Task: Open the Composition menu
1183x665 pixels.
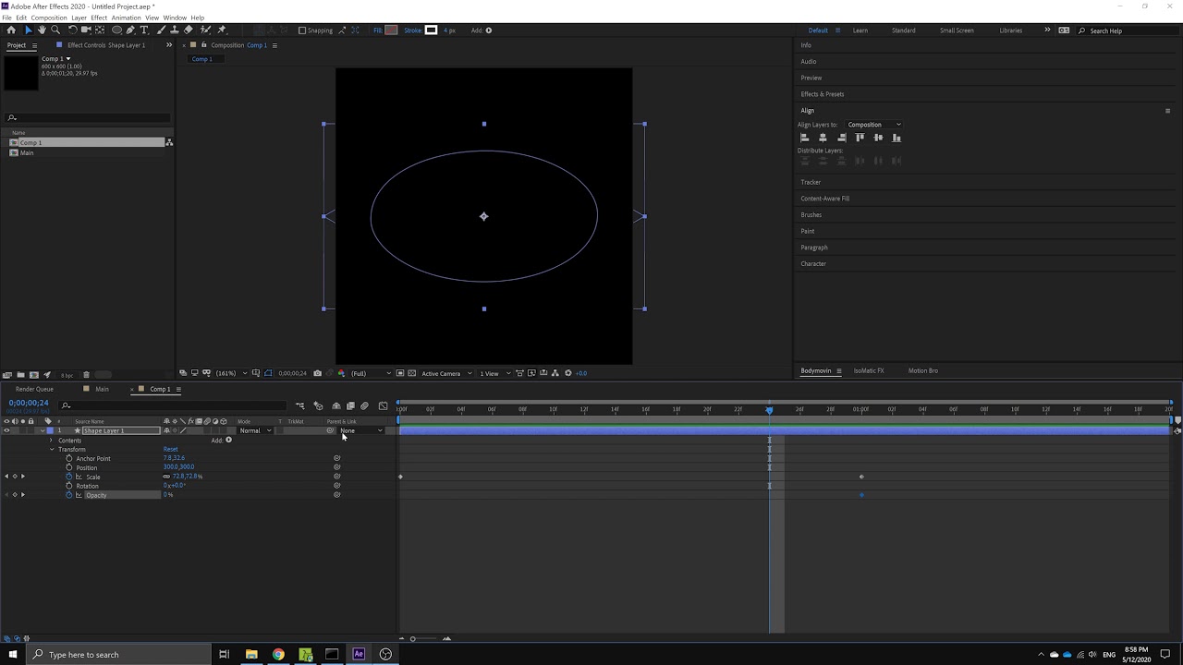Action: pos(49,18)
